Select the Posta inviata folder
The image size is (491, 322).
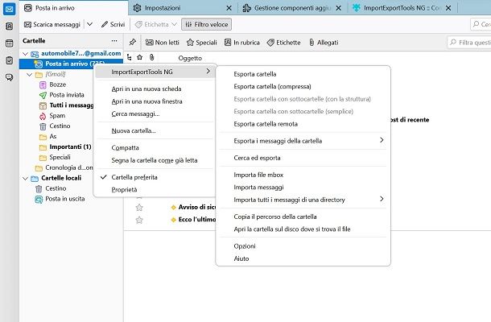(x=67, y=95)
